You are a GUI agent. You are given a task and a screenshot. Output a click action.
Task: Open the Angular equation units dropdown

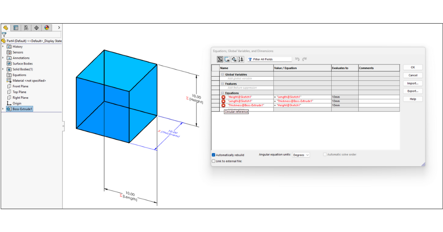301,155
